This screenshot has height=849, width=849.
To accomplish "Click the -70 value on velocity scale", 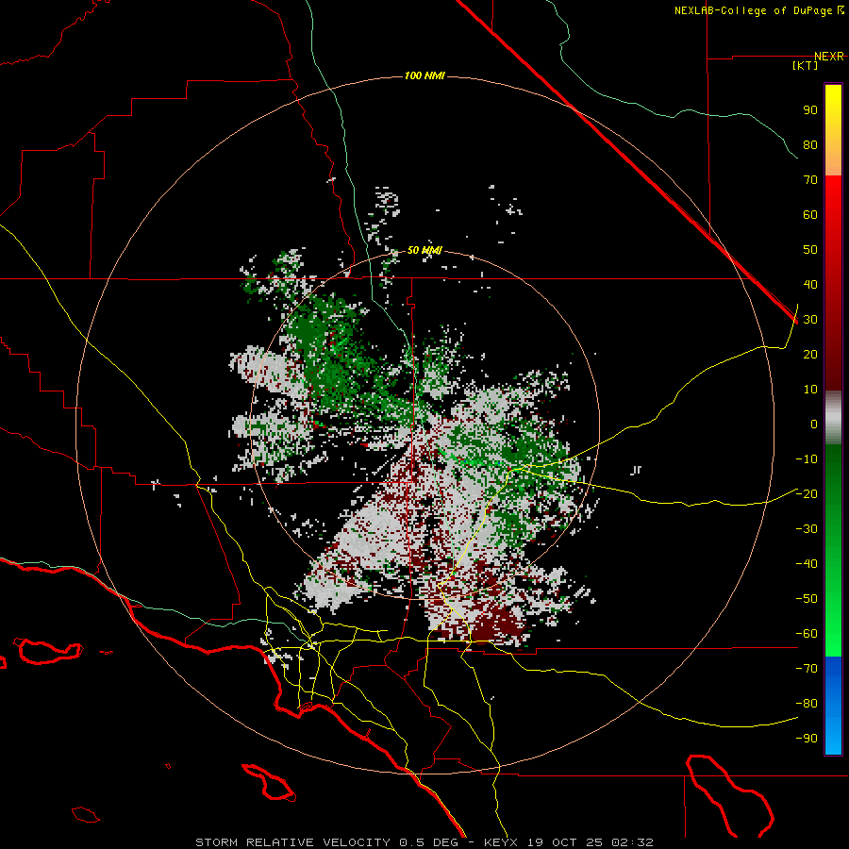I will [807, 669].
